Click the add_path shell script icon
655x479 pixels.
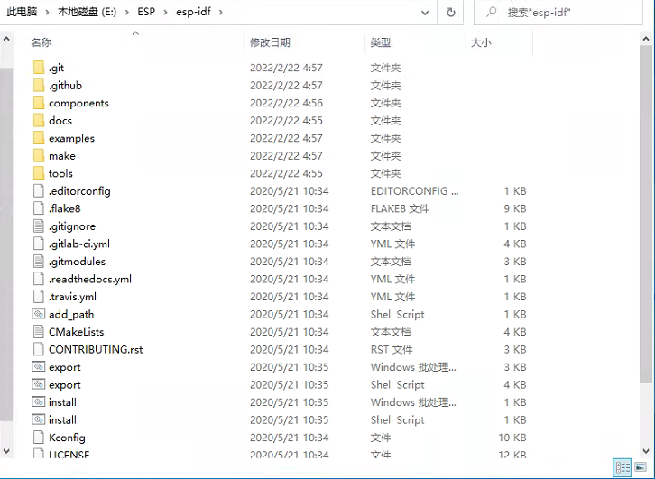[x=39, y=314]
